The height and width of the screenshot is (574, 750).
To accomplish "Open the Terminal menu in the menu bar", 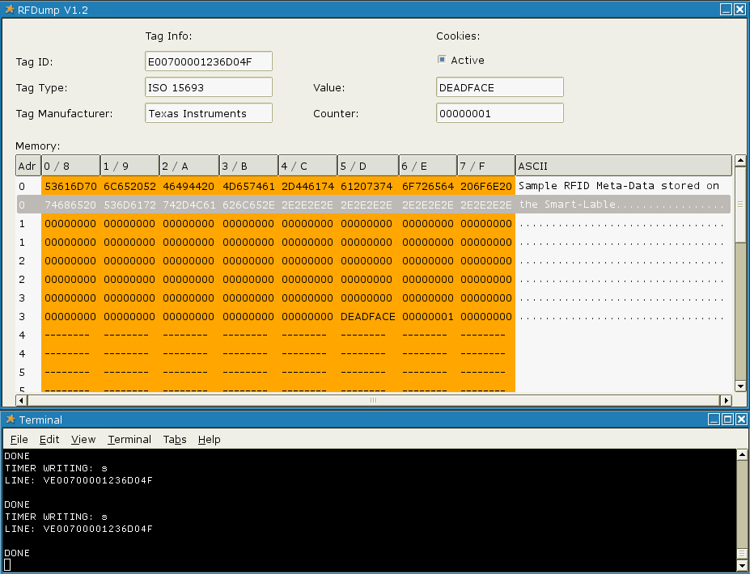I will [129, 439].
